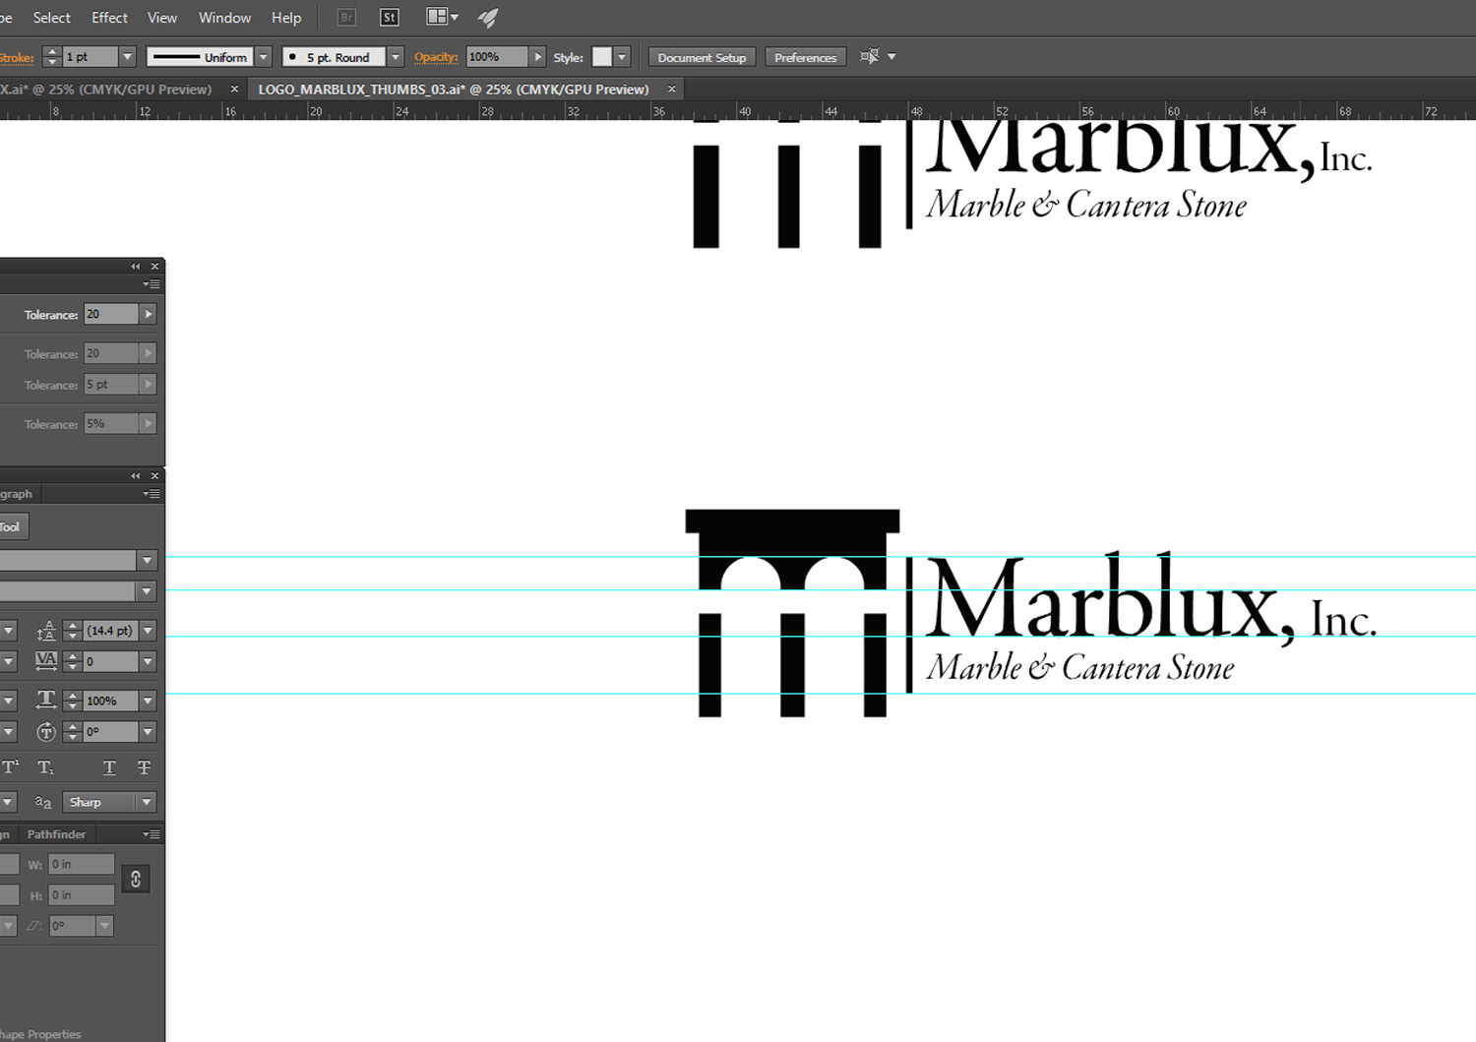Switch to the Paragraph panel tab
This screenshot has width=1476, height=1042.
pyautogui.click(x=16, y=494)
